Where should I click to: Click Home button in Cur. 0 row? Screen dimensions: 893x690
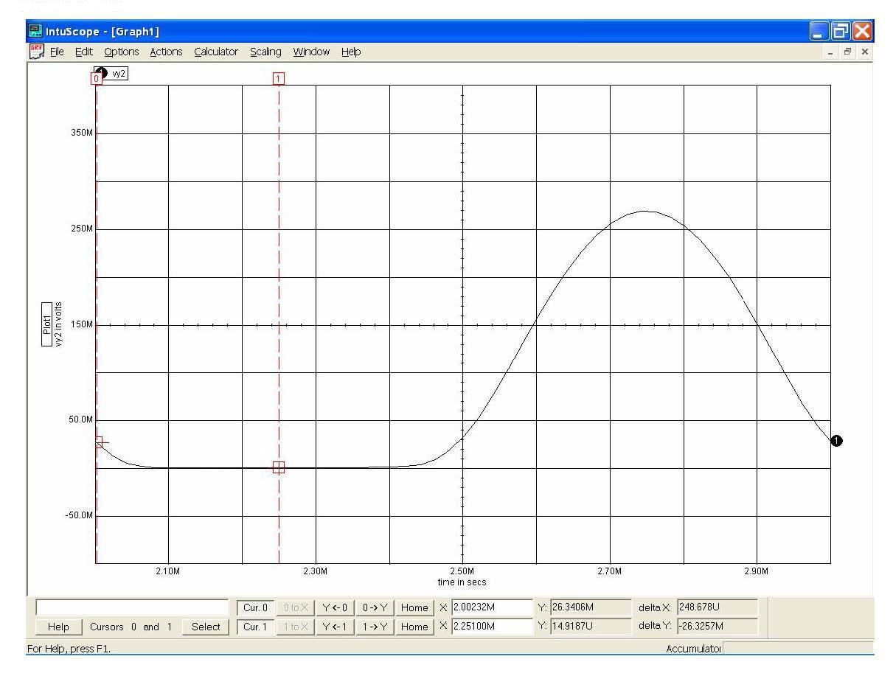[x=414, y=607]
